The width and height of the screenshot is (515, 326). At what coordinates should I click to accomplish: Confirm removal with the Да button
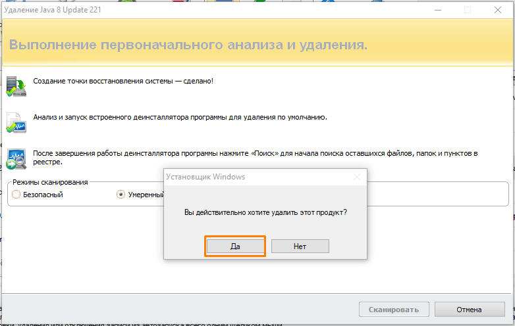tap(235, 246)
